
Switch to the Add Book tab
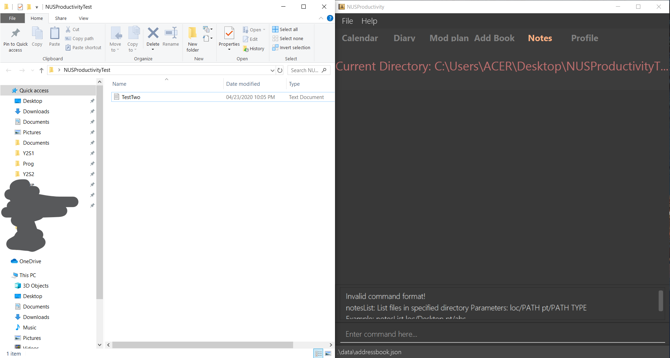(x=494, y=38)
